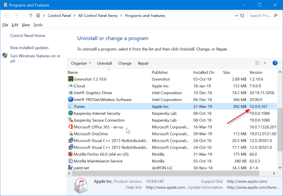Open the Tools menu
The image size is (283, 196).
[38, 25]
